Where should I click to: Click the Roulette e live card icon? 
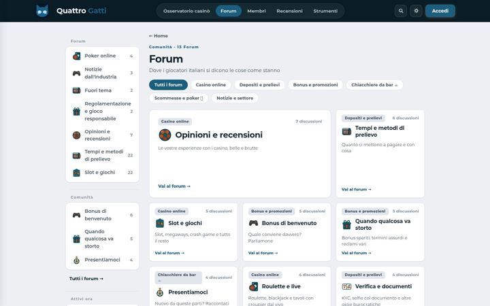point(253,287)
